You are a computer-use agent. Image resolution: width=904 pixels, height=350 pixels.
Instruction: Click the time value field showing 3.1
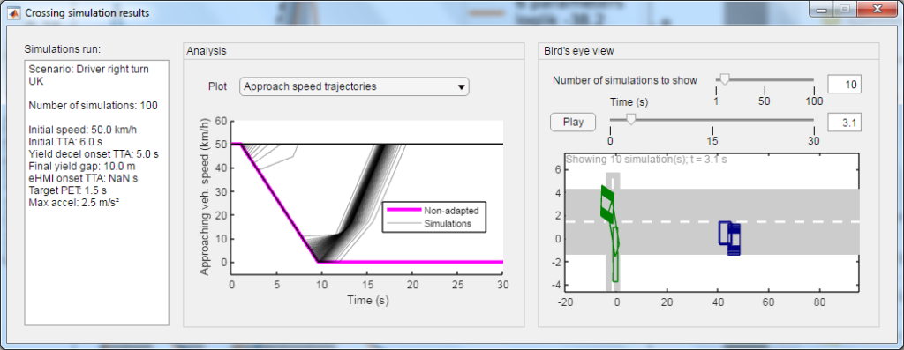point(845,123)
